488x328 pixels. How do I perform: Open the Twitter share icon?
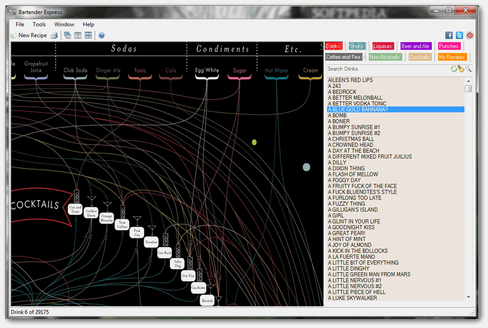pyautogui.click(x=459, y=35)
